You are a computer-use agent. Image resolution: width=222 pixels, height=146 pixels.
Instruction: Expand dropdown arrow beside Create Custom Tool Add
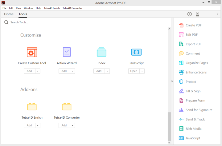(38, 71)
